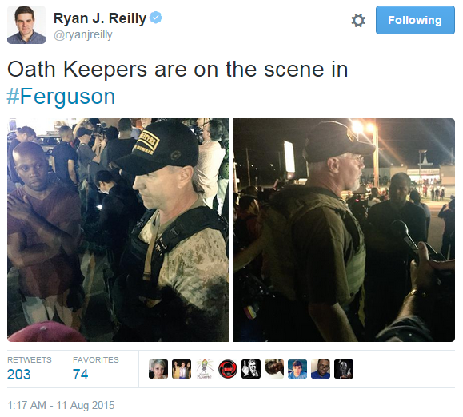Screen dimensions: 463x417
Task: Open the sixth avatar with tilted face
Action: [x=274, y=369]
